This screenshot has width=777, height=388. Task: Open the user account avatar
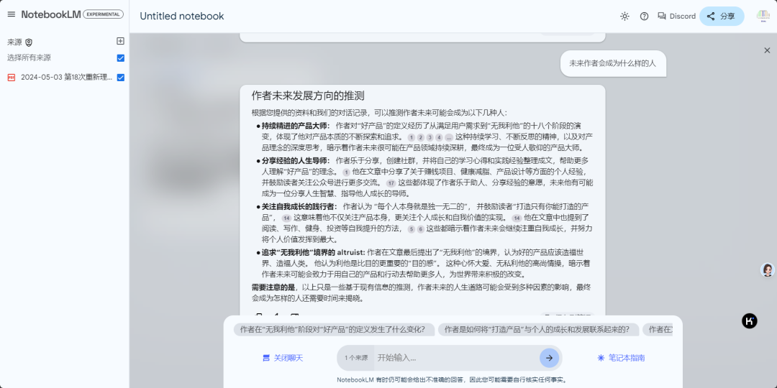point(763,17)
